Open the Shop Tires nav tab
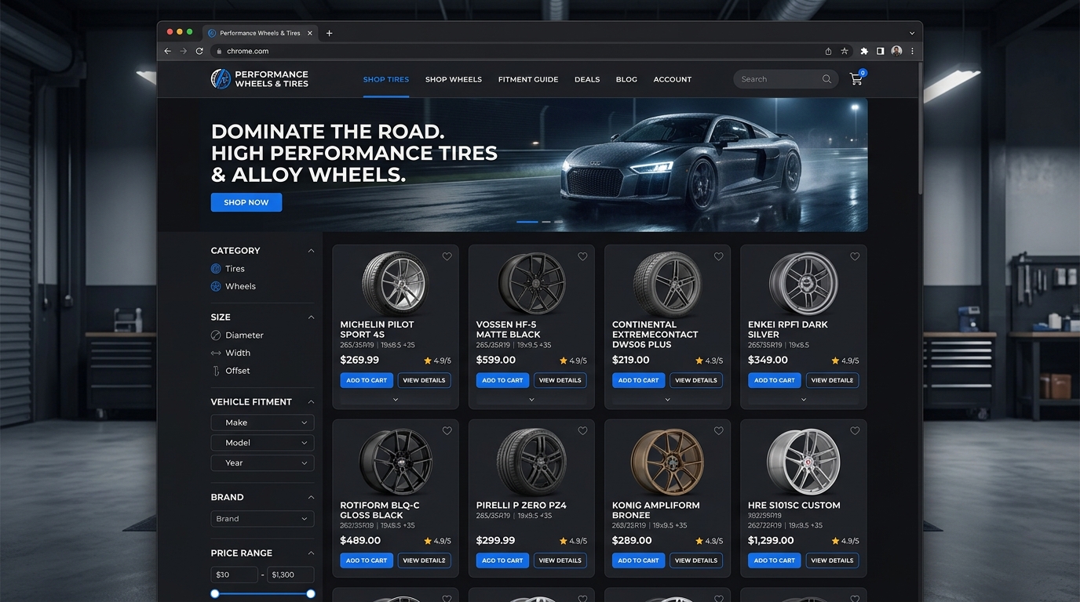 pyautogui.click(x=386, y=79)
